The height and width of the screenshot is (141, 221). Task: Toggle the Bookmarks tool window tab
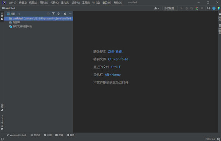(x=2, y=123)
